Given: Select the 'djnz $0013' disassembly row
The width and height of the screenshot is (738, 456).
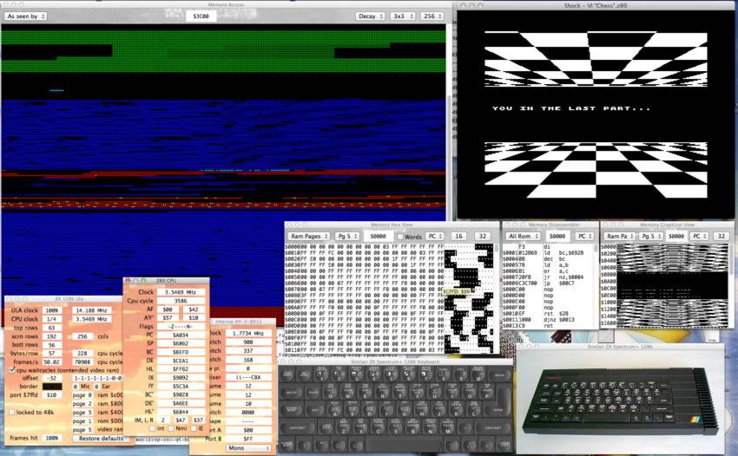Looking at the screenshot, I should click(x=549, y=319).
